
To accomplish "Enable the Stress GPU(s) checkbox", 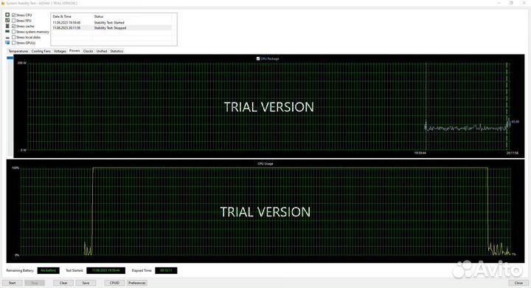I will (x=13, y=43).
